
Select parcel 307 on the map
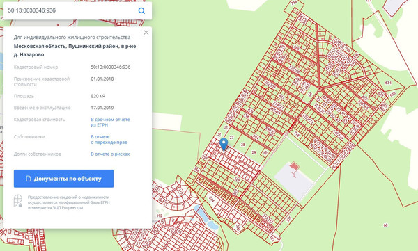tap(288, 219)
